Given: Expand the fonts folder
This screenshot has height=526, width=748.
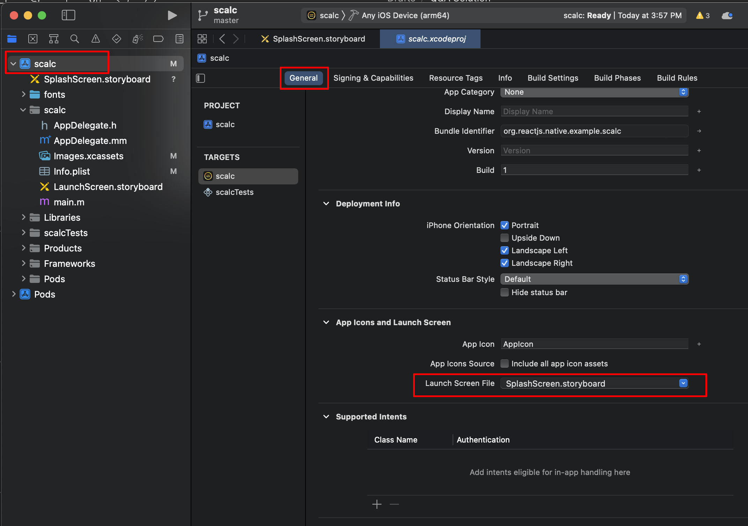Looking at the screenshot, I should 23,94.
